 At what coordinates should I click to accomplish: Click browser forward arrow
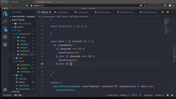tap(6, 5)
